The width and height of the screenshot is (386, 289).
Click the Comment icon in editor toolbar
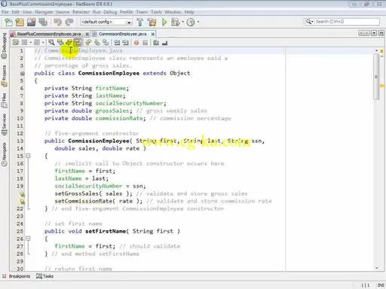156,43
